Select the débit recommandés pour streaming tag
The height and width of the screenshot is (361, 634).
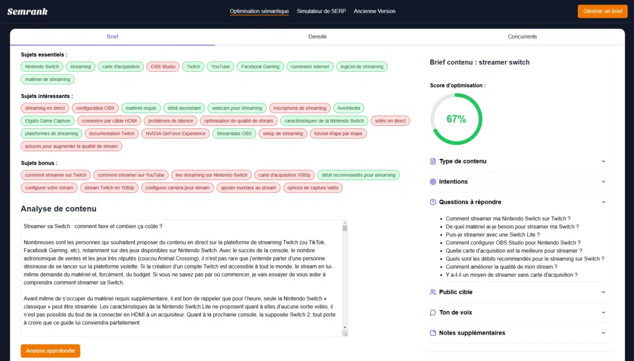(358, 175)
